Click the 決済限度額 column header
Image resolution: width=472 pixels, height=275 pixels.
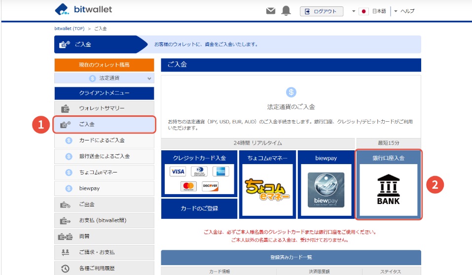[320, 272]
